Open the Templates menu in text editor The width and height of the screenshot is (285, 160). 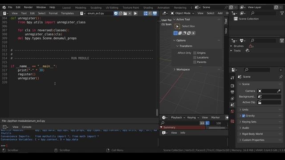[x=67, y=13]
